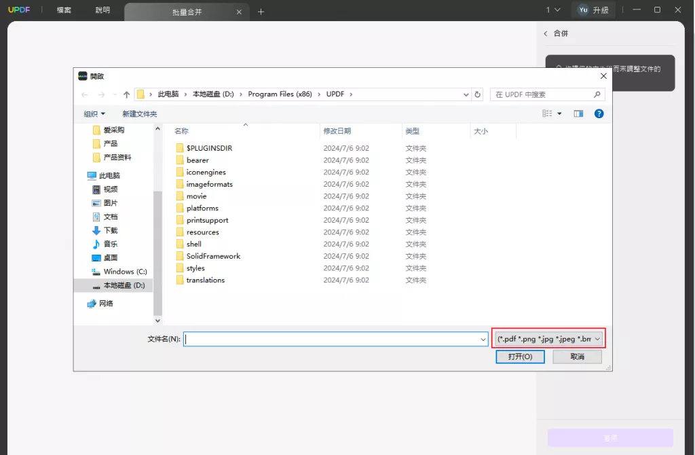Sort by 修改日期 column header

[337, 131]
